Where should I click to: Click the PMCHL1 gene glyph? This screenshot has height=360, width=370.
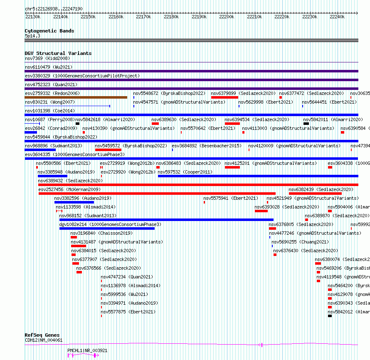coord(83,355)
